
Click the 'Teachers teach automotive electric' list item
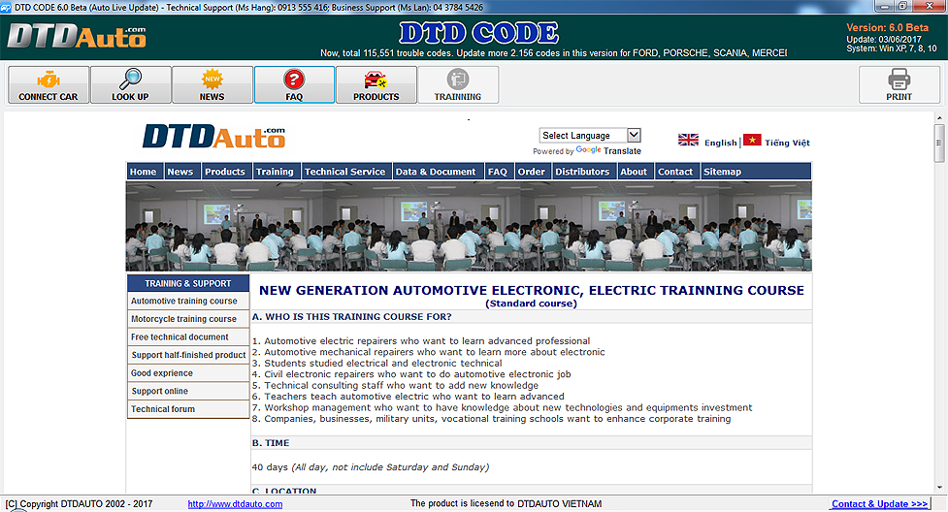(409, 397)
